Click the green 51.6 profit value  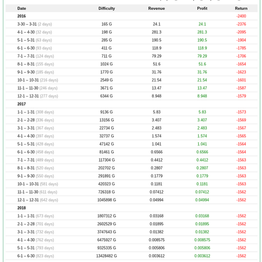[202, 64]
